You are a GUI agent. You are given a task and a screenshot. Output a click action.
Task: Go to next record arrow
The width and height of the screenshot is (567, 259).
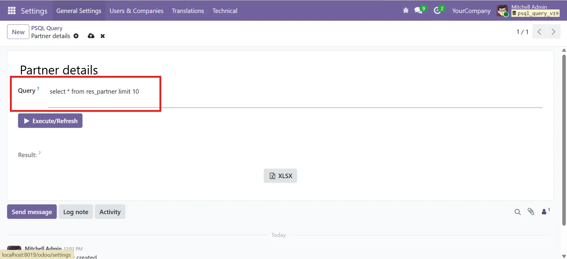pyautogui.click(x=553, y=32)
